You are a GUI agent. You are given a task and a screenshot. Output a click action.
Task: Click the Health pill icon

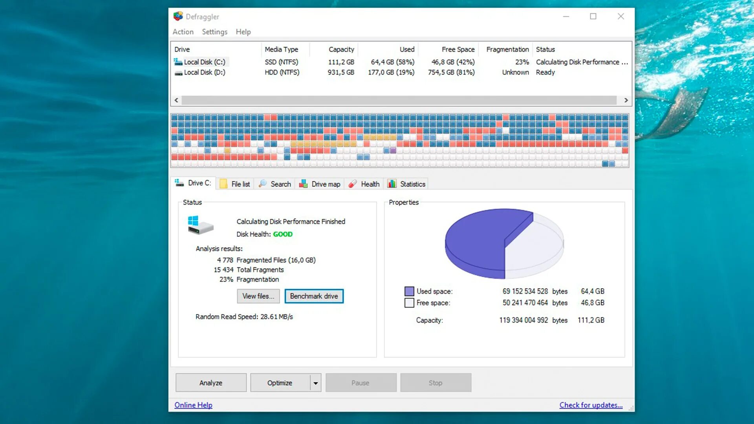[353, 184]
